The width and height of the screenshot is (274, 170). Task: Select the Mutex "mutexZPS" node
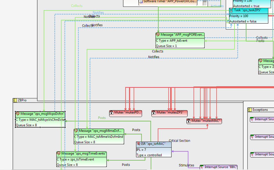(170, 113)
